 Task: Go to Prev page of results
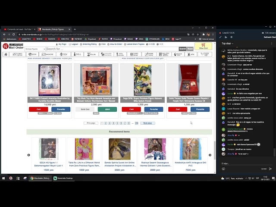coord(91,123)
